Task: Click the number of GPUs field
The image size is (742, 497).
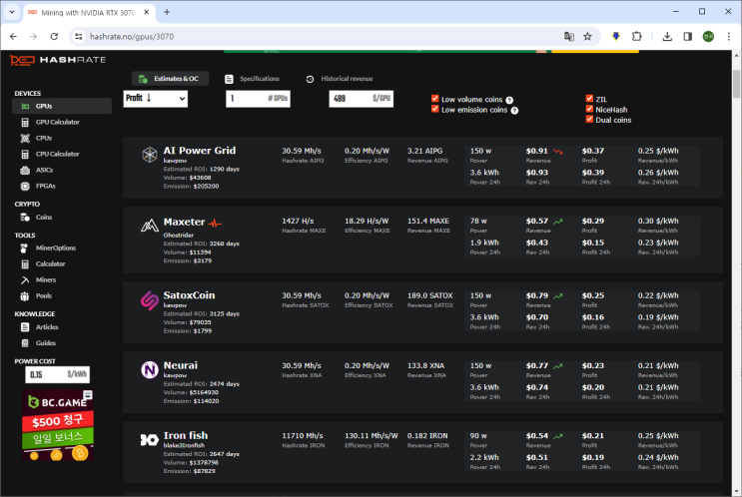Action: pos(258,99)
